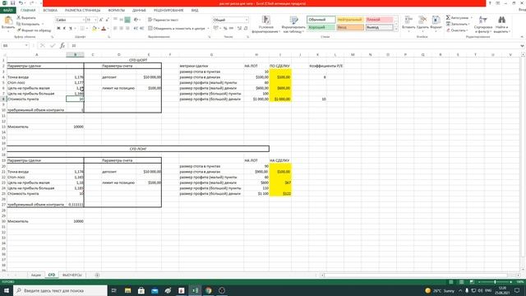Screen dimensions: 526x296
Task: Click the Insert Function fx icon
Action: pos(62,46)
